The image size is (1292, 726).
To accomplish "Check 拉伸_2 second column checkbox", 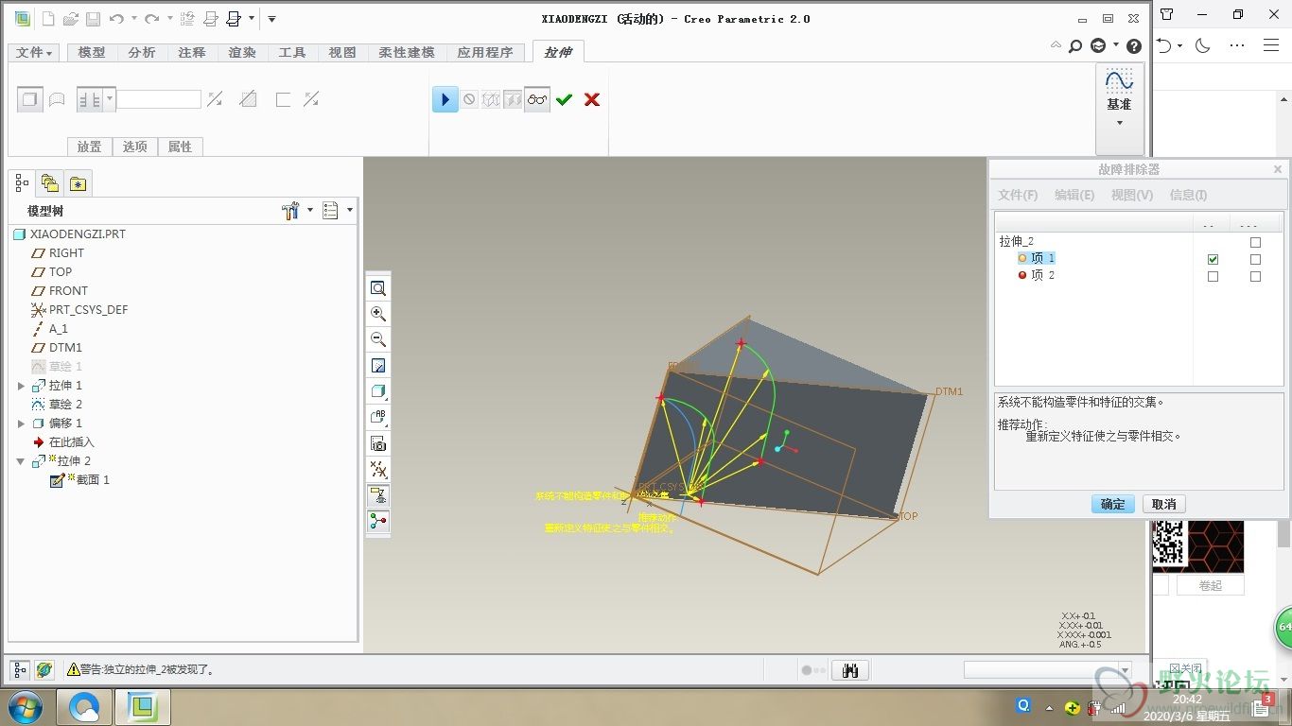I will (x=1255, y=242).
